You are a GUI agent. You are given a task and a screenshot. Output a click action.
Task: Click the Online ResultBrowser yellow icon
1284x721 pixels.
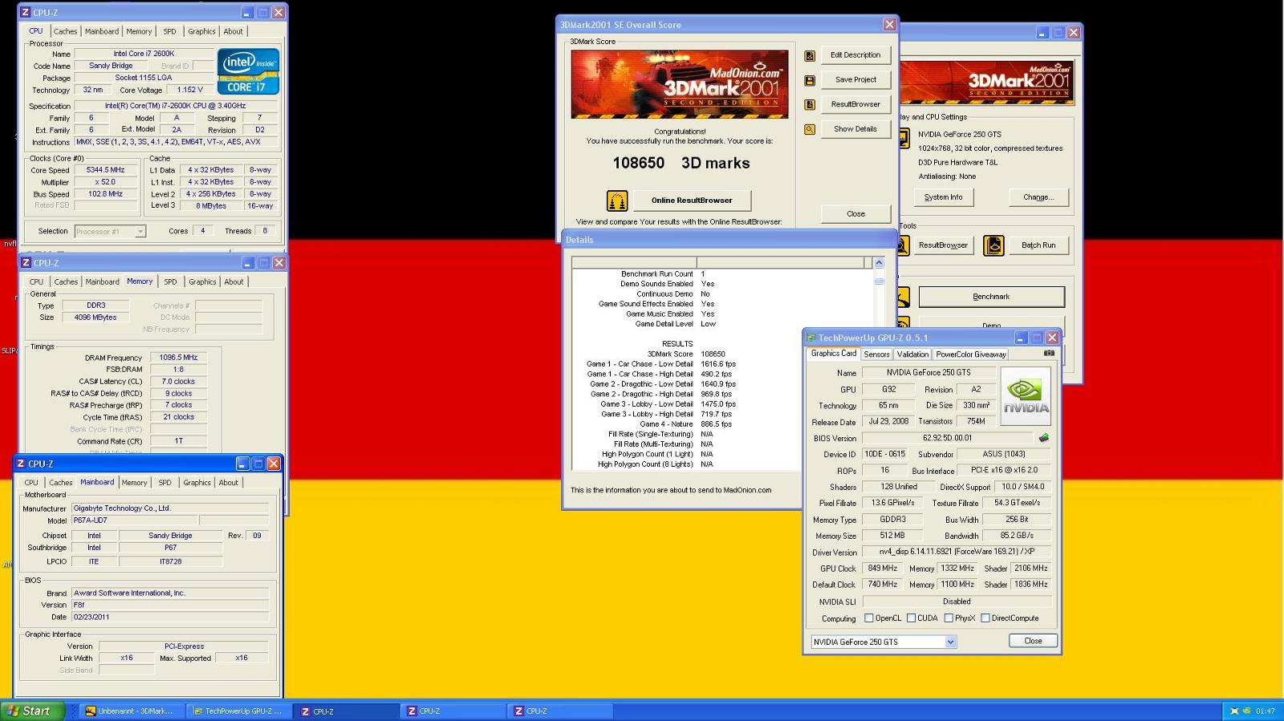[x=616, y=201]
